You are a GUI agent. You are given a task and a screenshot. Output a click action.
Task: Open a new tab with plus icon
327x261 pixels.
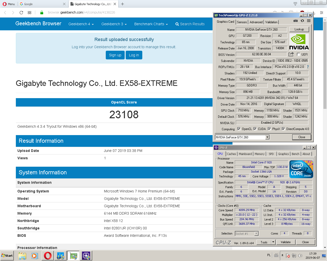[x=123, y=4]
